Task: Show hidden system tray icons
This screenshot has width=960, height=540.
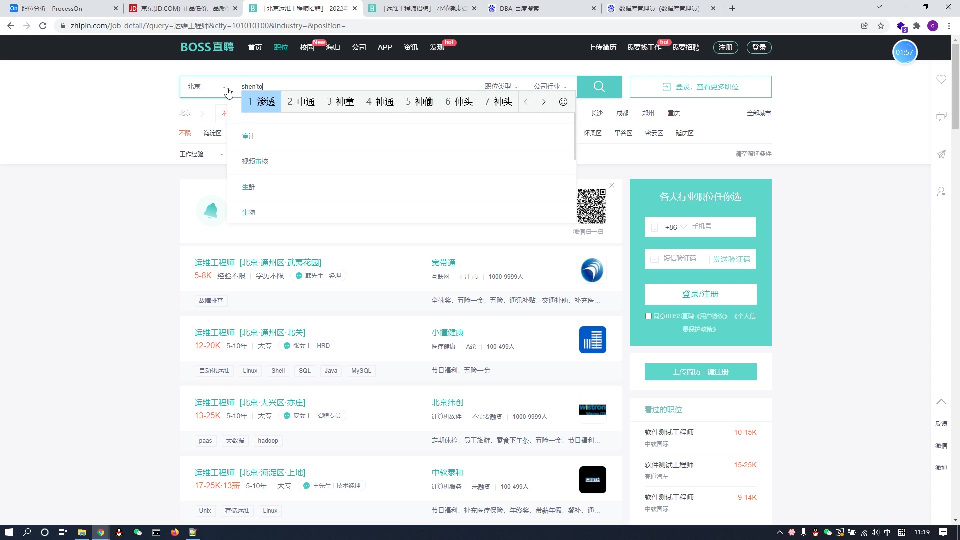Action: point(779,532)
